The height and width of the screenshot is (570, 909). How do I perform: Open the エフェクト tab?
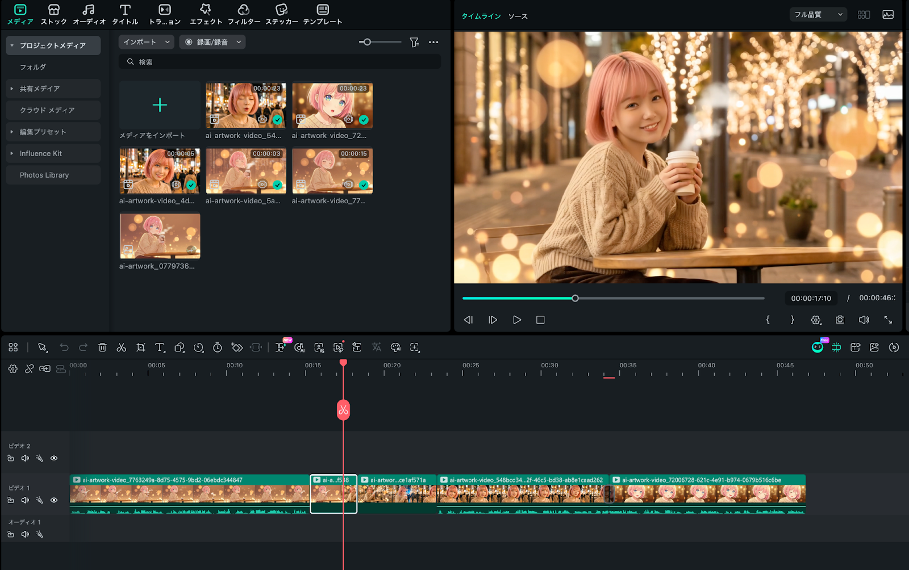206,14
